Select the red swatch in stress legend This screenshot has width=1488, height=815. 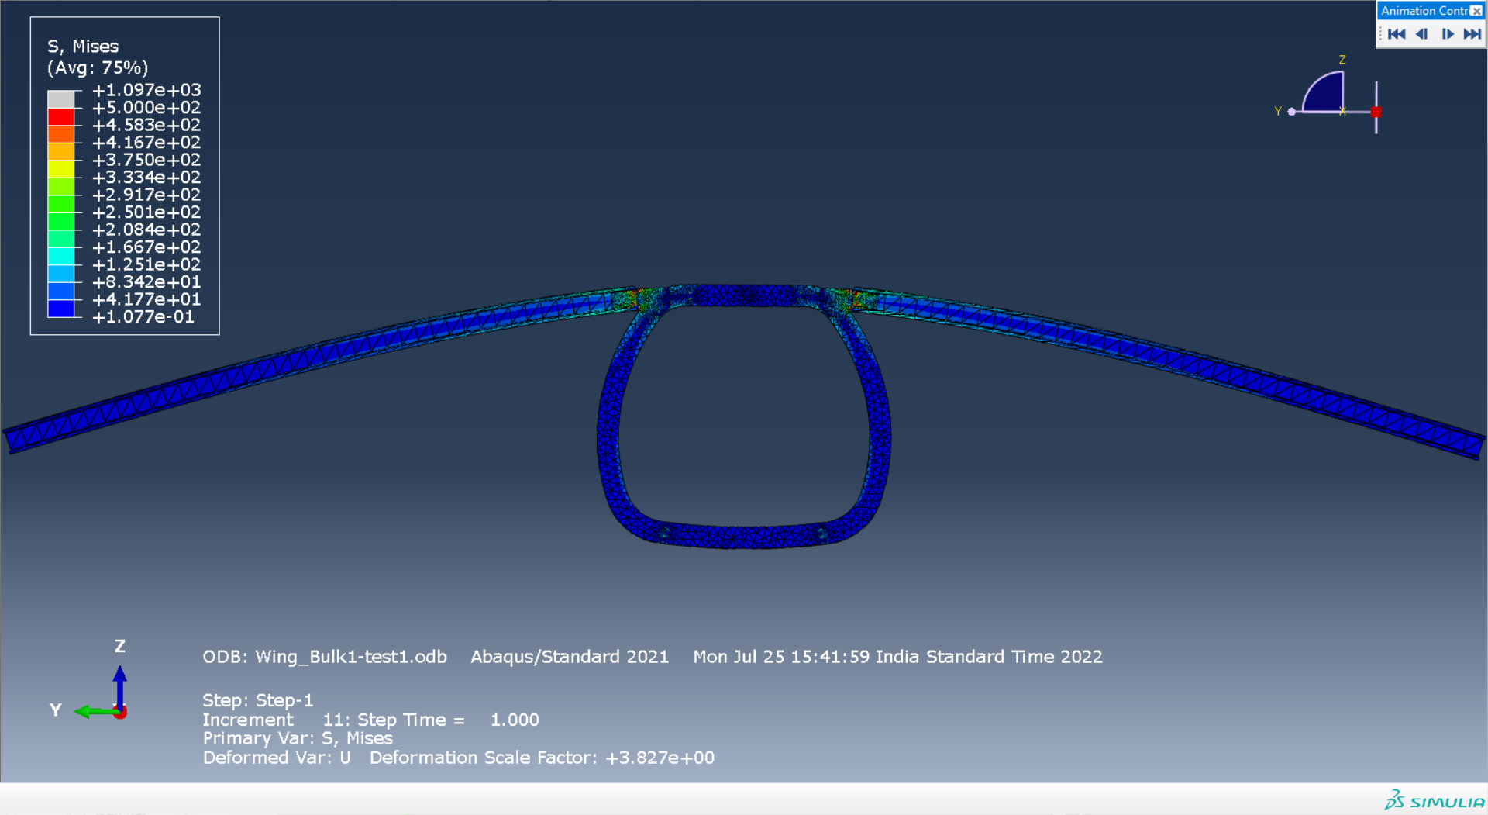coord(61,116)
